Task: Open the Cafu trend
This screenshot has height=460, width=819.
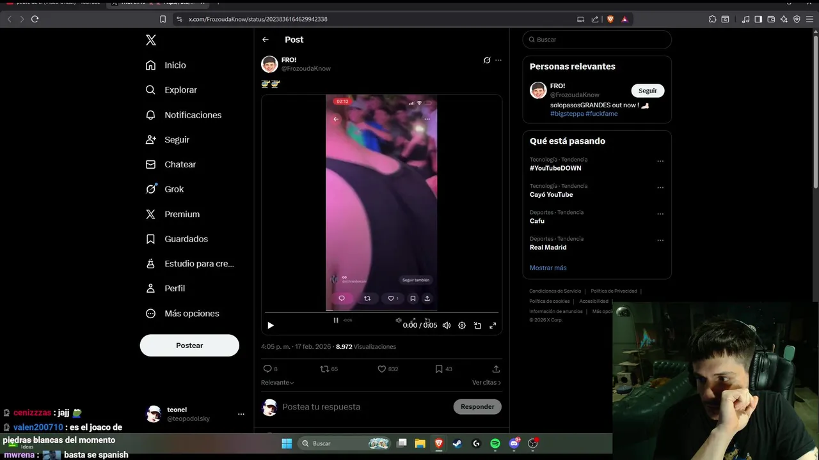Action: click(x=537, y=221)
